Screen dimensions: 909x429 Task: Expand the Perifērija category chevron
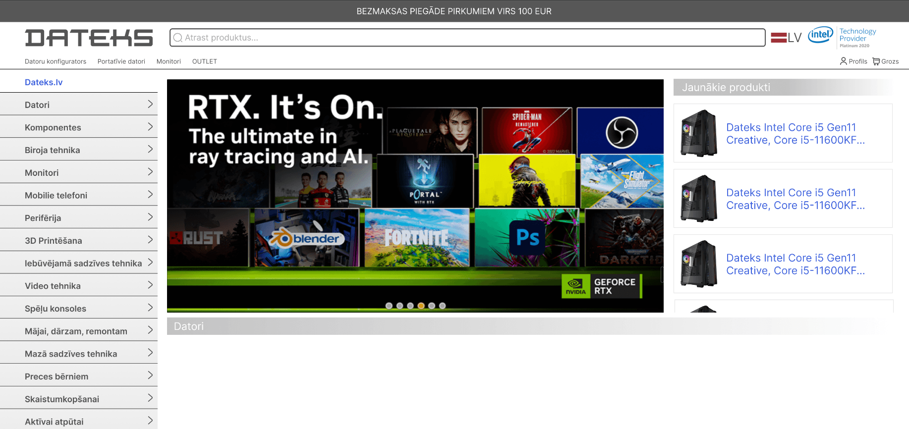150,217
